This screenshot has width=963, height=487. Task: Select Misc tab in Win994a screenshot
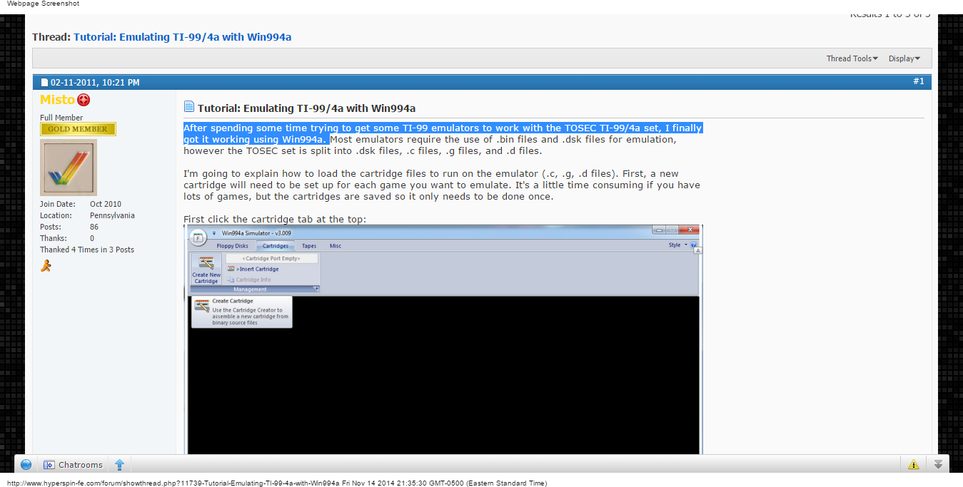pos(335,246)
